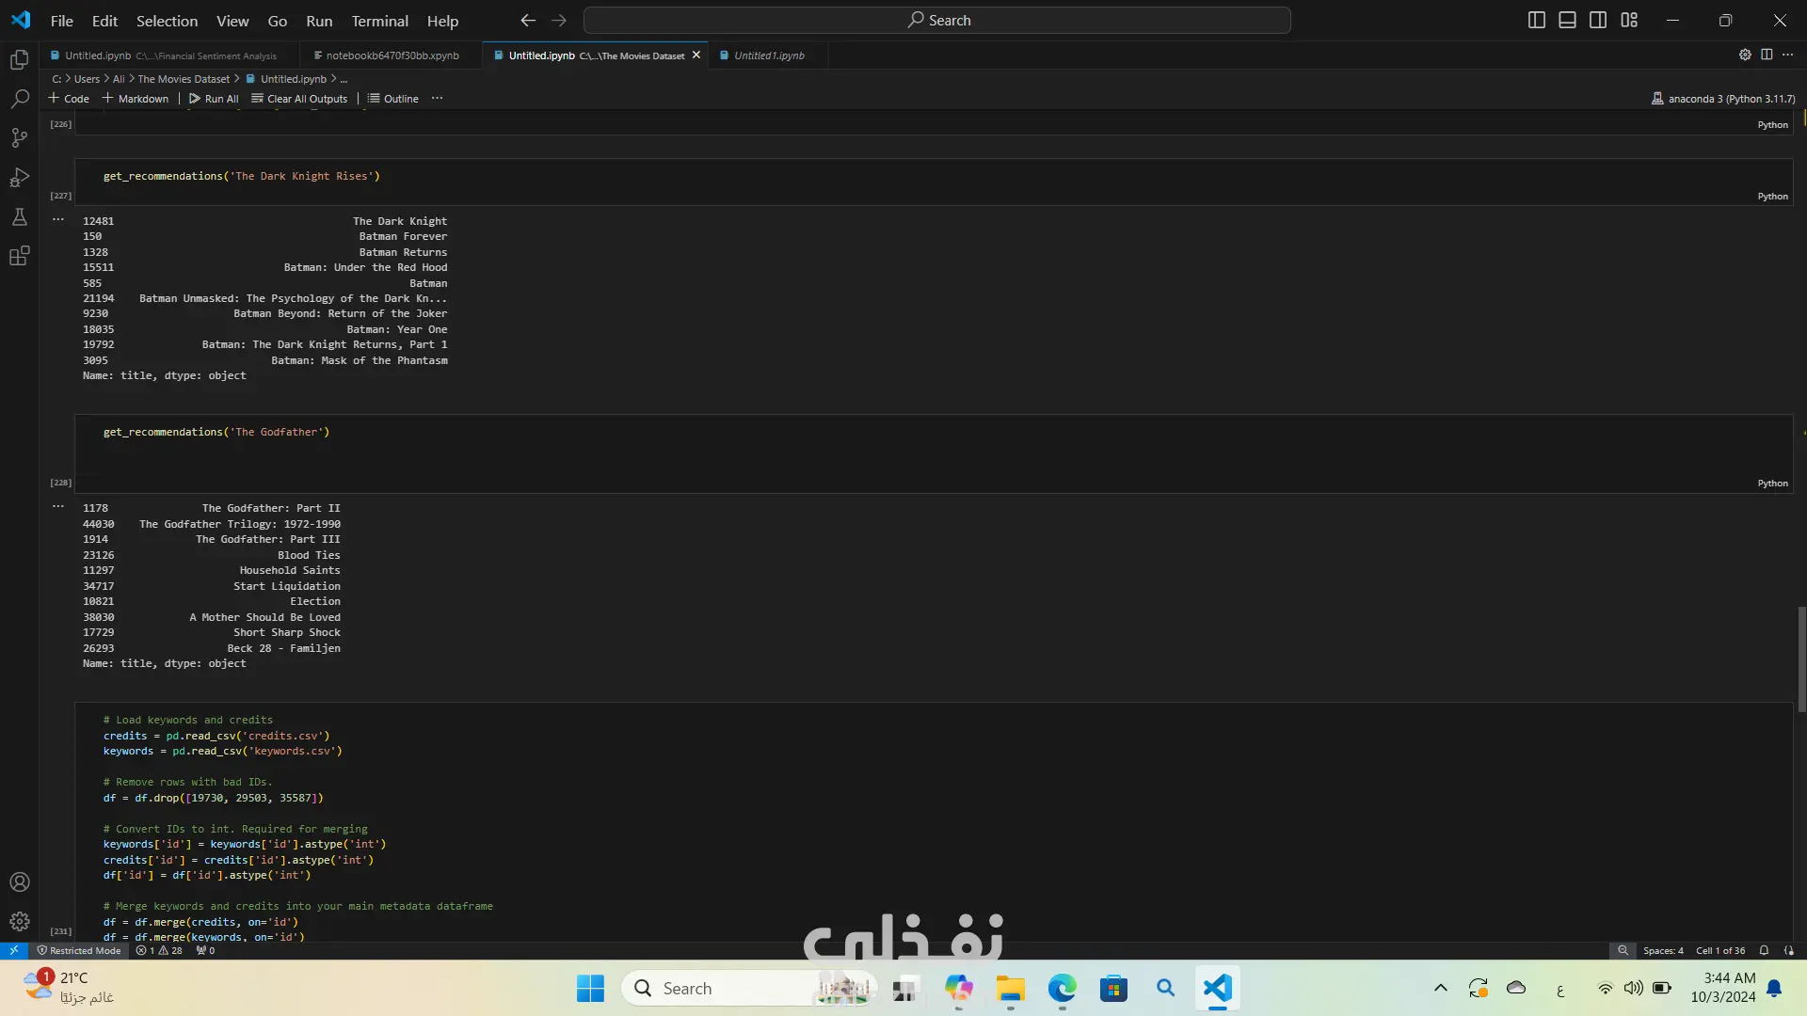Select the anaconda 3 Python kernel picker
1807x1016 pixels.
pos(1722,98)
